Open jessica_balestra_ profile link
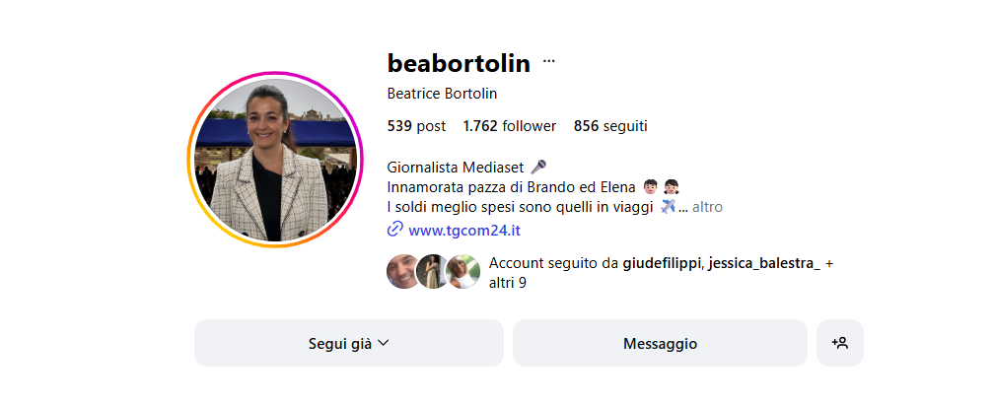The width and height of the screenshot is (995, 407). tap(763, 264)
